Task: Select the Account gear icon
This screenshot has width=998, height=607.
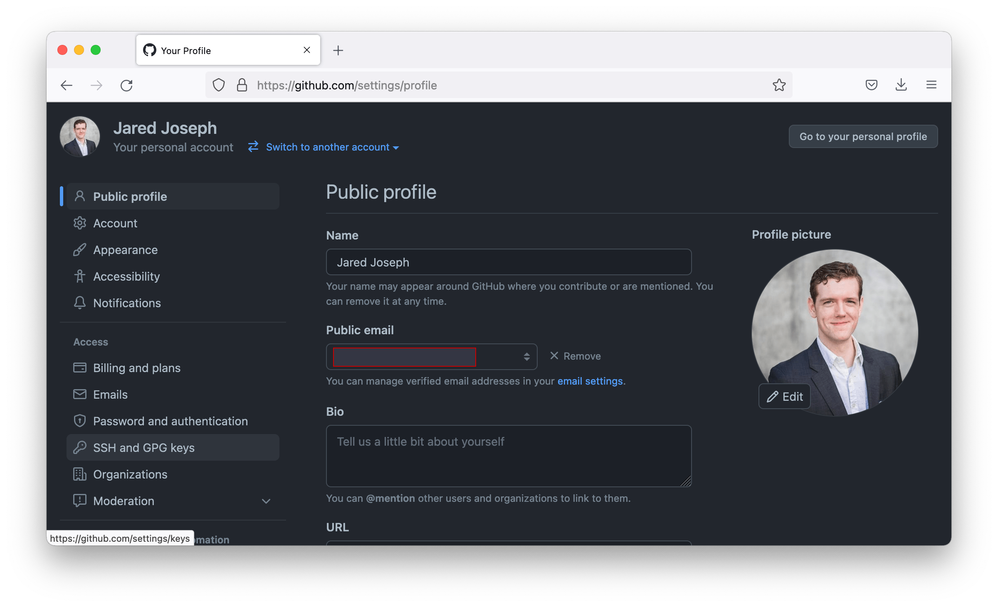Action: 80,223
